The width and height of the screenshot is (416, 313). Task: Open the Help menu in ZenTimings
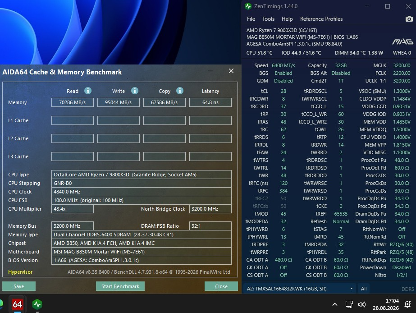(287, 19)
